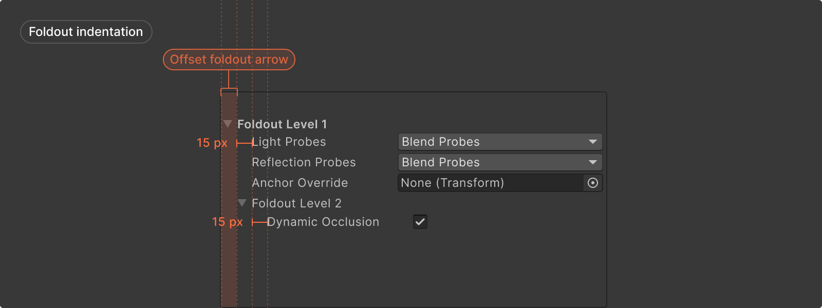Screen dimensions: 822x308
Task: Open the Light Probes dropdown arrow
Action: coord(593,142)
